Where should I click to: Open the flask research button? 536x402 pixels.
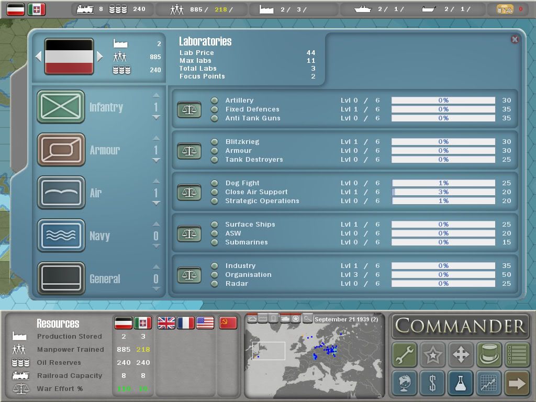[x=461, y=383]
